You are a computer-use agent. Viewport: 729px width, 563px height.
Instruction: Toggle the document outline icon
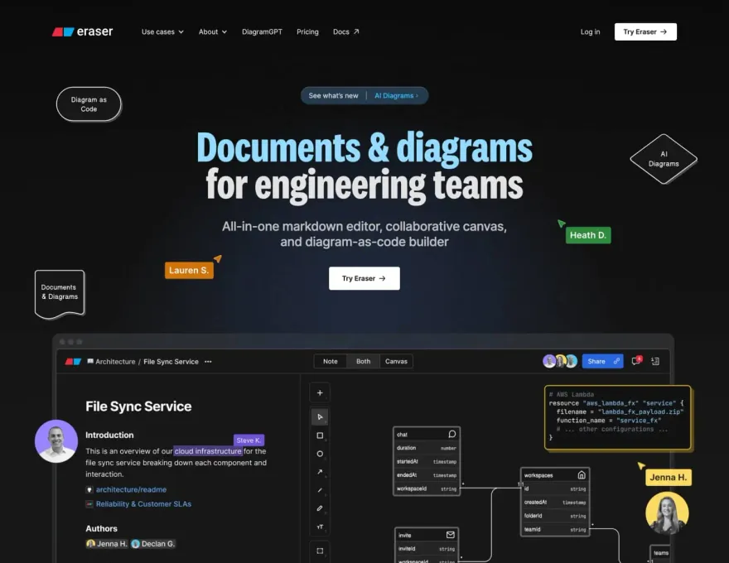tap(655, 361)
